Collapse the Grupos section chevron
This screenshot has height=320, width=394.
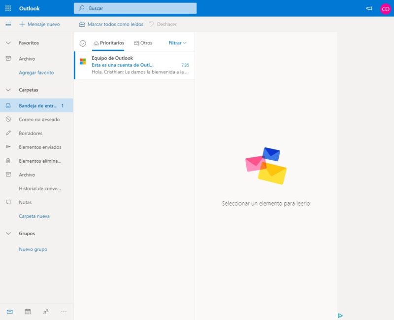(8, 233)
